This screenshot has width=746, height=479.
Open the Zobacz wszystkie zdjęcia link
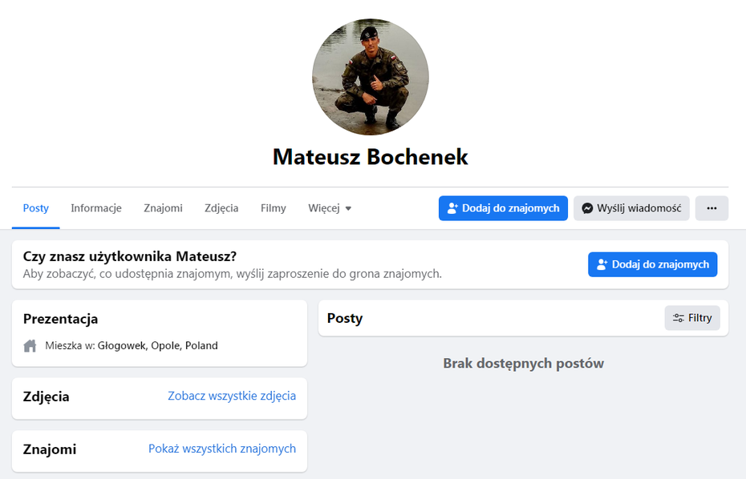(232, 396)
